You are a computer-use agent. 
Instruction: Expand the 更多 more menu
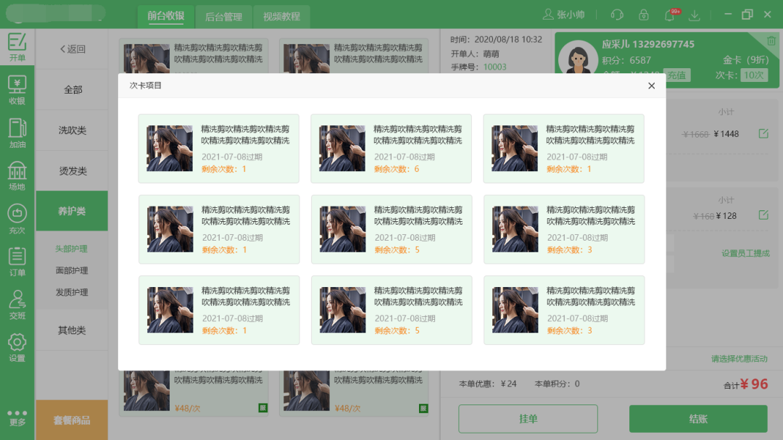17,417
